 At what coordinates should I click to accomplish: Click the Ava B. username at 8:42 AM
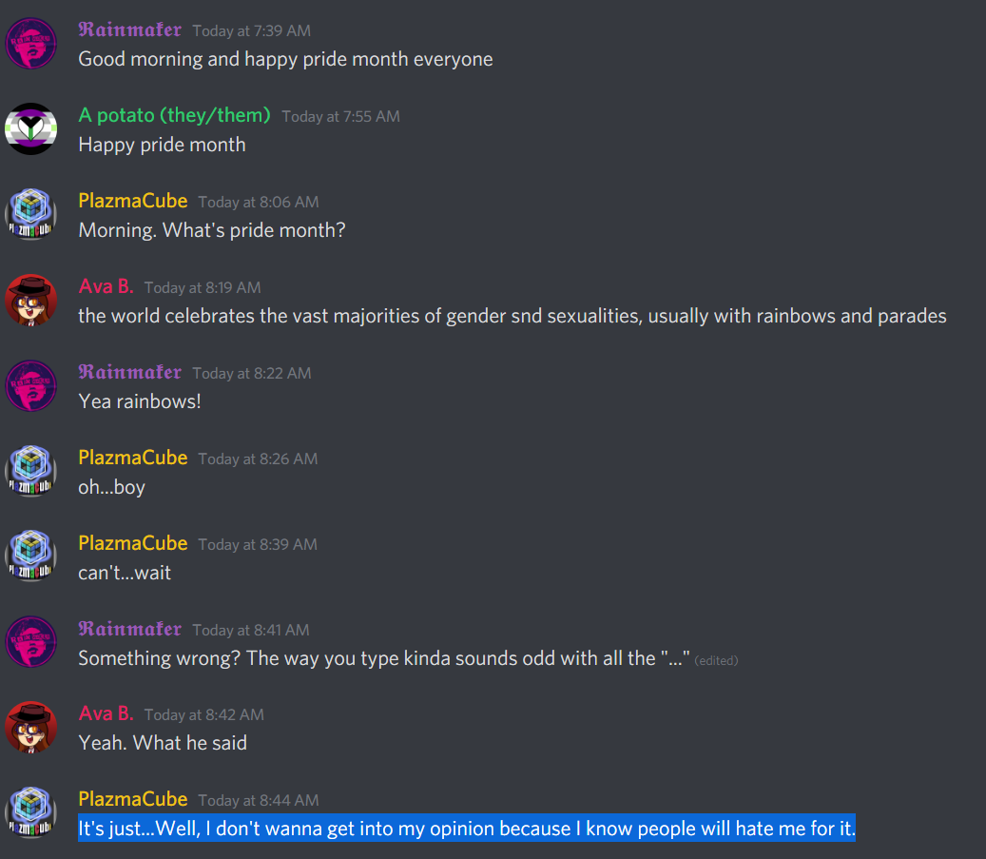(x=106, y=713)
